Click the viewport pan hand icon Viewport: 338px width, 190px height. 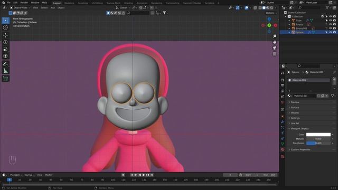(x=275, y=42)
